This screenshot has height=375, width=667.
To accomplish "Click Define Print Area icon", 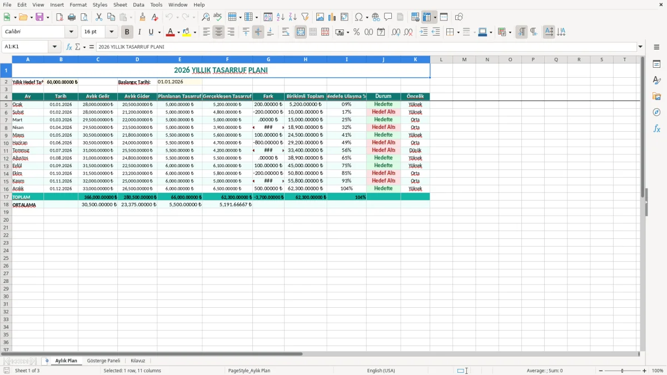I will [x=415, y=17].
